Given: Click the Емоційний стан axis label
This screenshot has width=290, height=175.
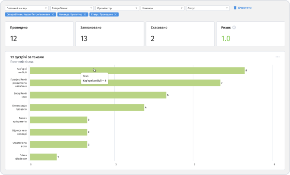Looking at the screenshot, I should [20, 95].
